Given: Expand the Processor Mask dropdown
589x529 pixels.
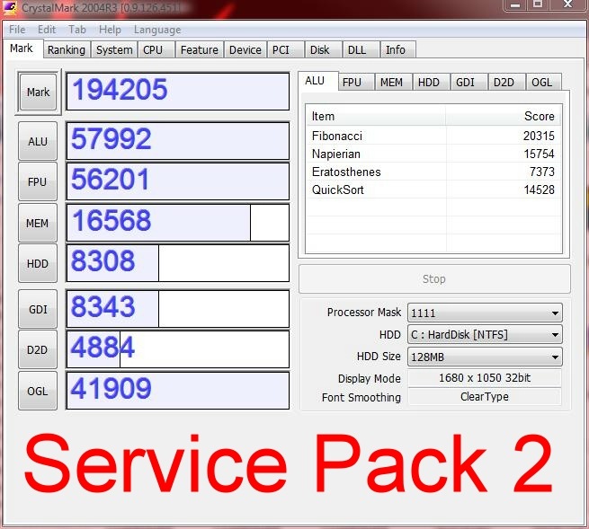Looking at the screenshot, I should (x=485, y=313).
